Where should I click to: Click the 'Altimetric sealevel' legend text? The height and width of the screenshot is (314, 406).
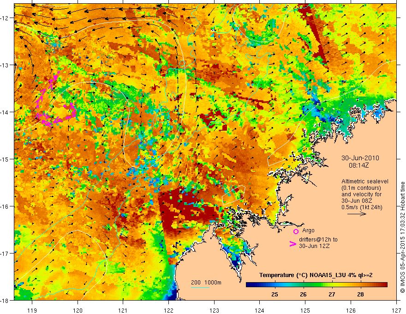[365, 181]
